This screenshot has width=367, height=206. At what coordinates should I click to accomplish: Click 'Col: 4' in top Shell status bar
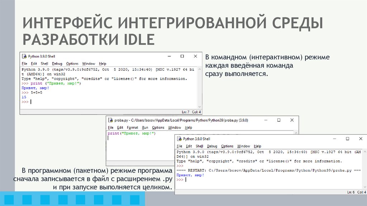[196, 112]
